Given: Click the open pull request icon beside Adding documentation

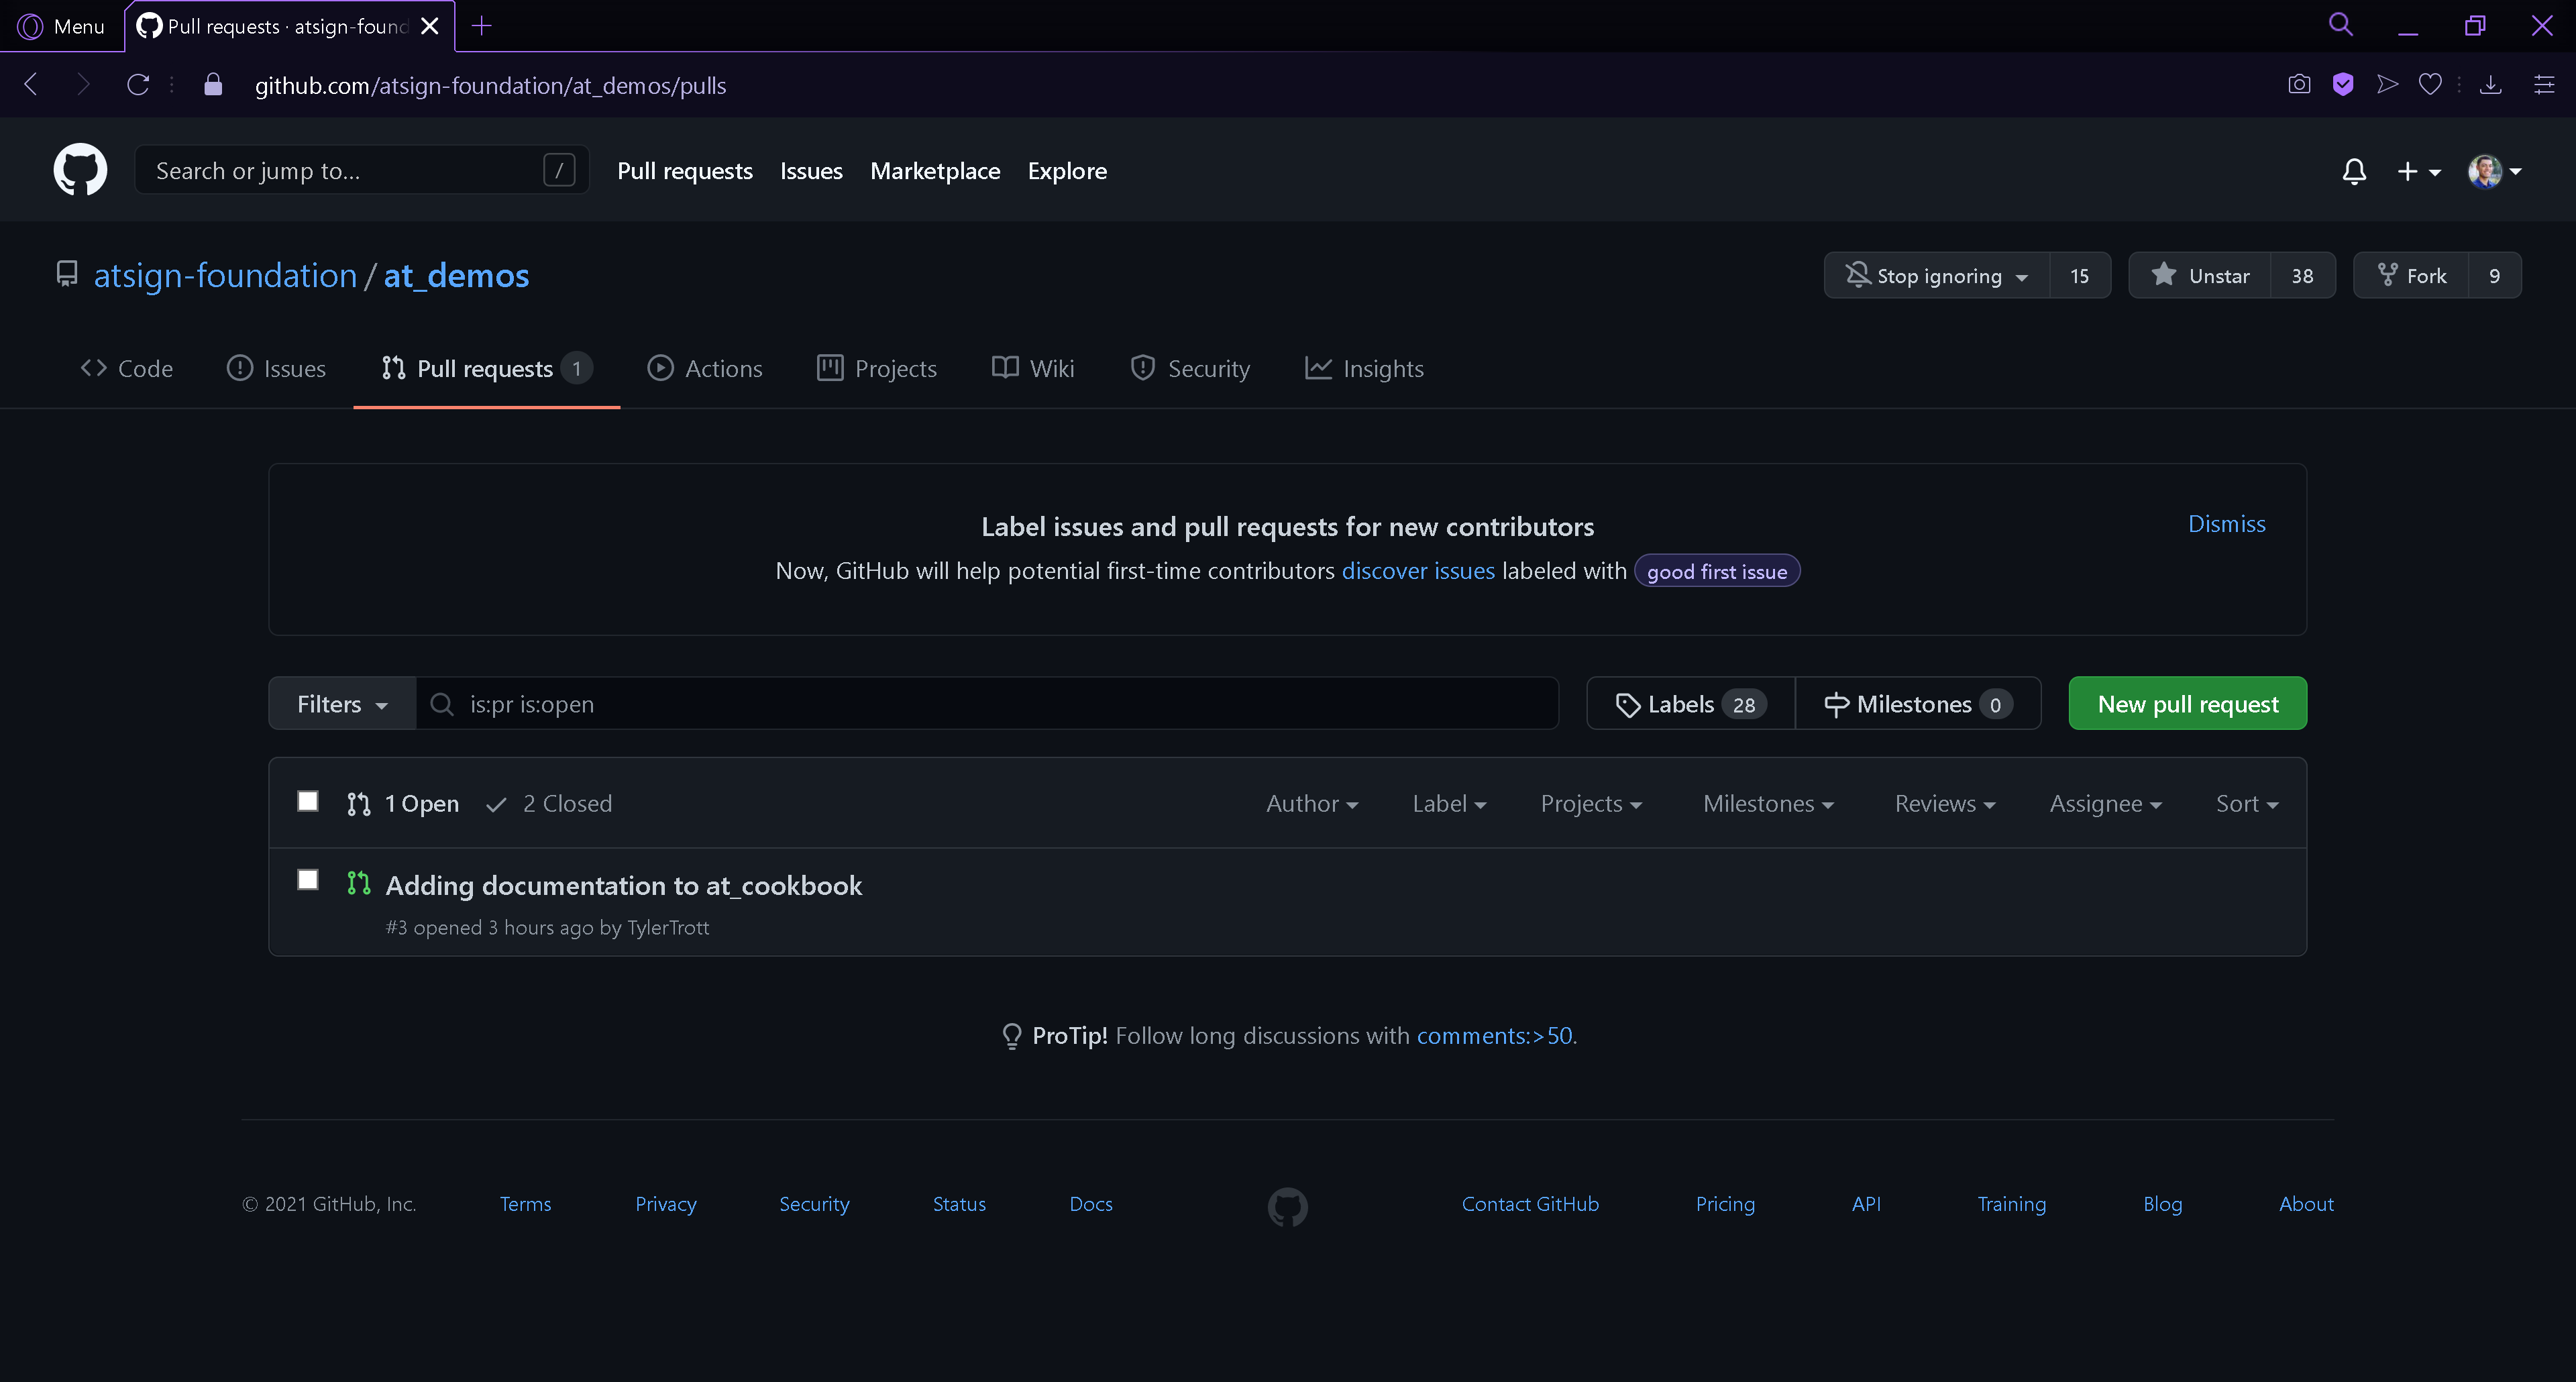Looking at the screenshot, I should point(358,883).
